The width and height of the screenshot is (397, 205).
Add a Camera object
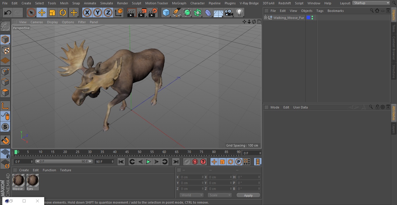tap(229, 13)
